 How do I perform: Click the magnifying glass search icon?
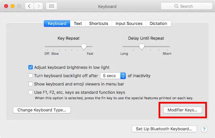[176, 6]
